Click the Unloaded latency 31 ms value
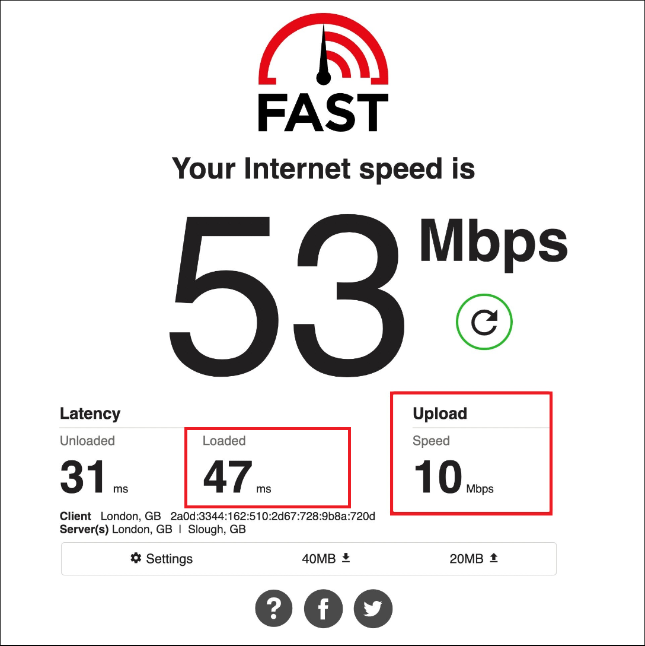The height and width of the screenshot is (646, 645). click(x=94, y=477)
